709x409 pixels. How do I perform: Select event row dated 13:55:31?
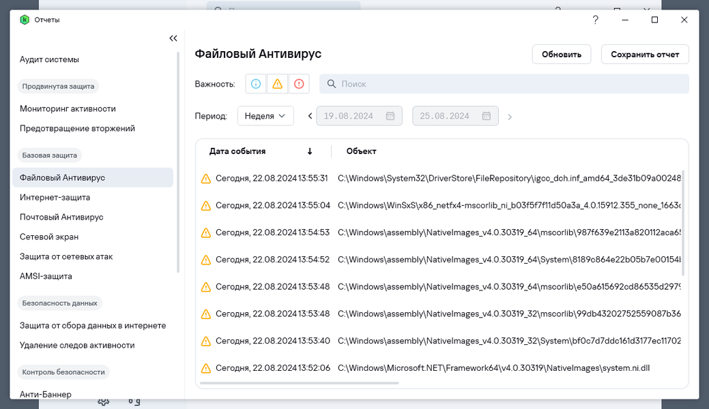440,179
